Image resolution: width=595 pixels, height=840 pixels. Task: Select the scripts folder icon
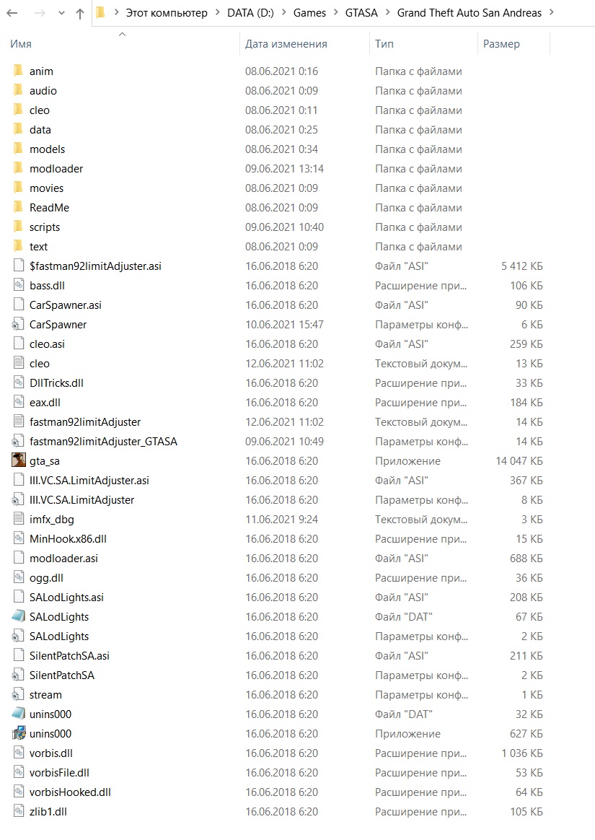click(18, 227)
